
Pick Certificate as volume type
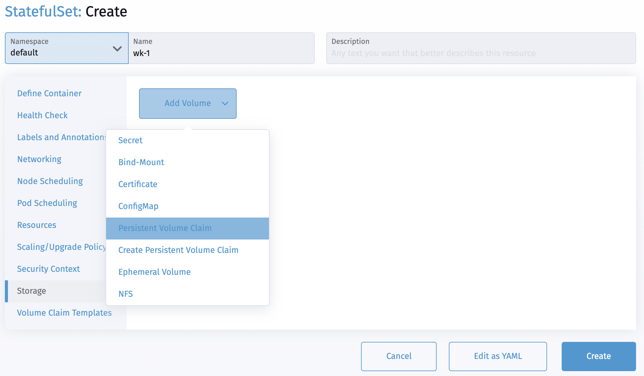pyautogui.click(x=138, y=184)
